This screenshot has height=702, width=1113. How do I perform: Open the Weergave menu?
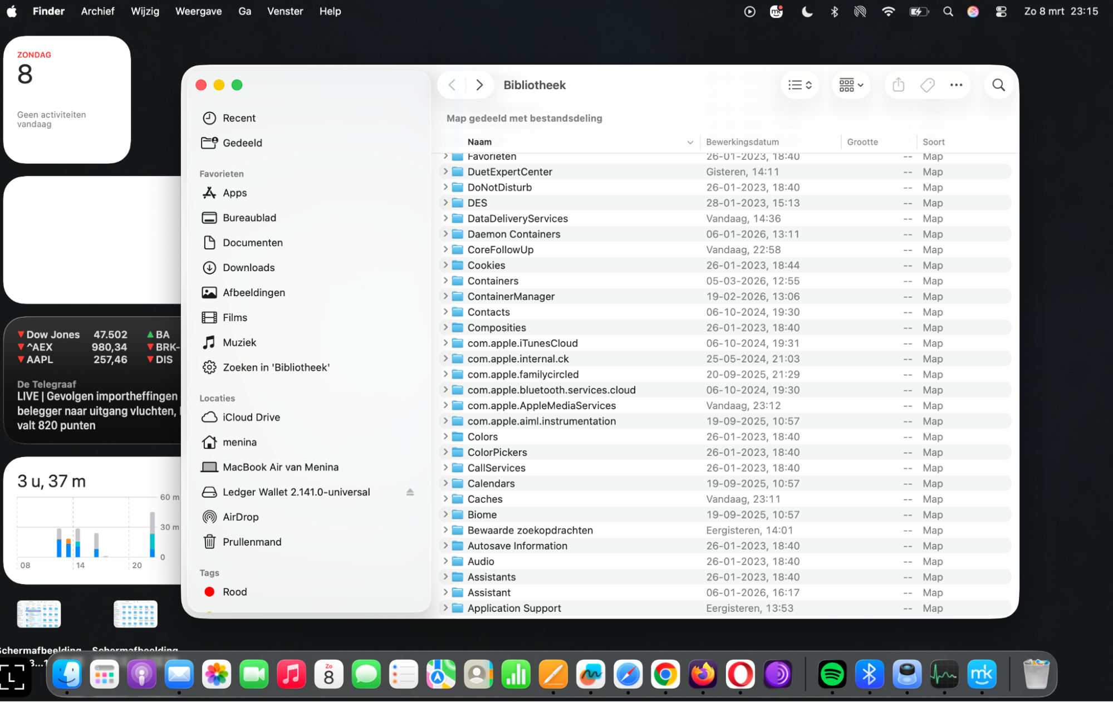[198, 11]
